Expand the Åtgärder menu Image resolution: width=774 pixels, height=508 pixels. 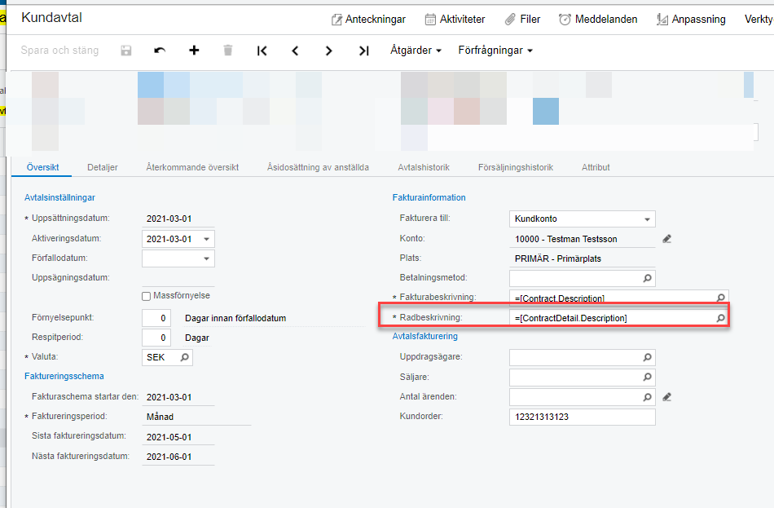coord(416,51)
